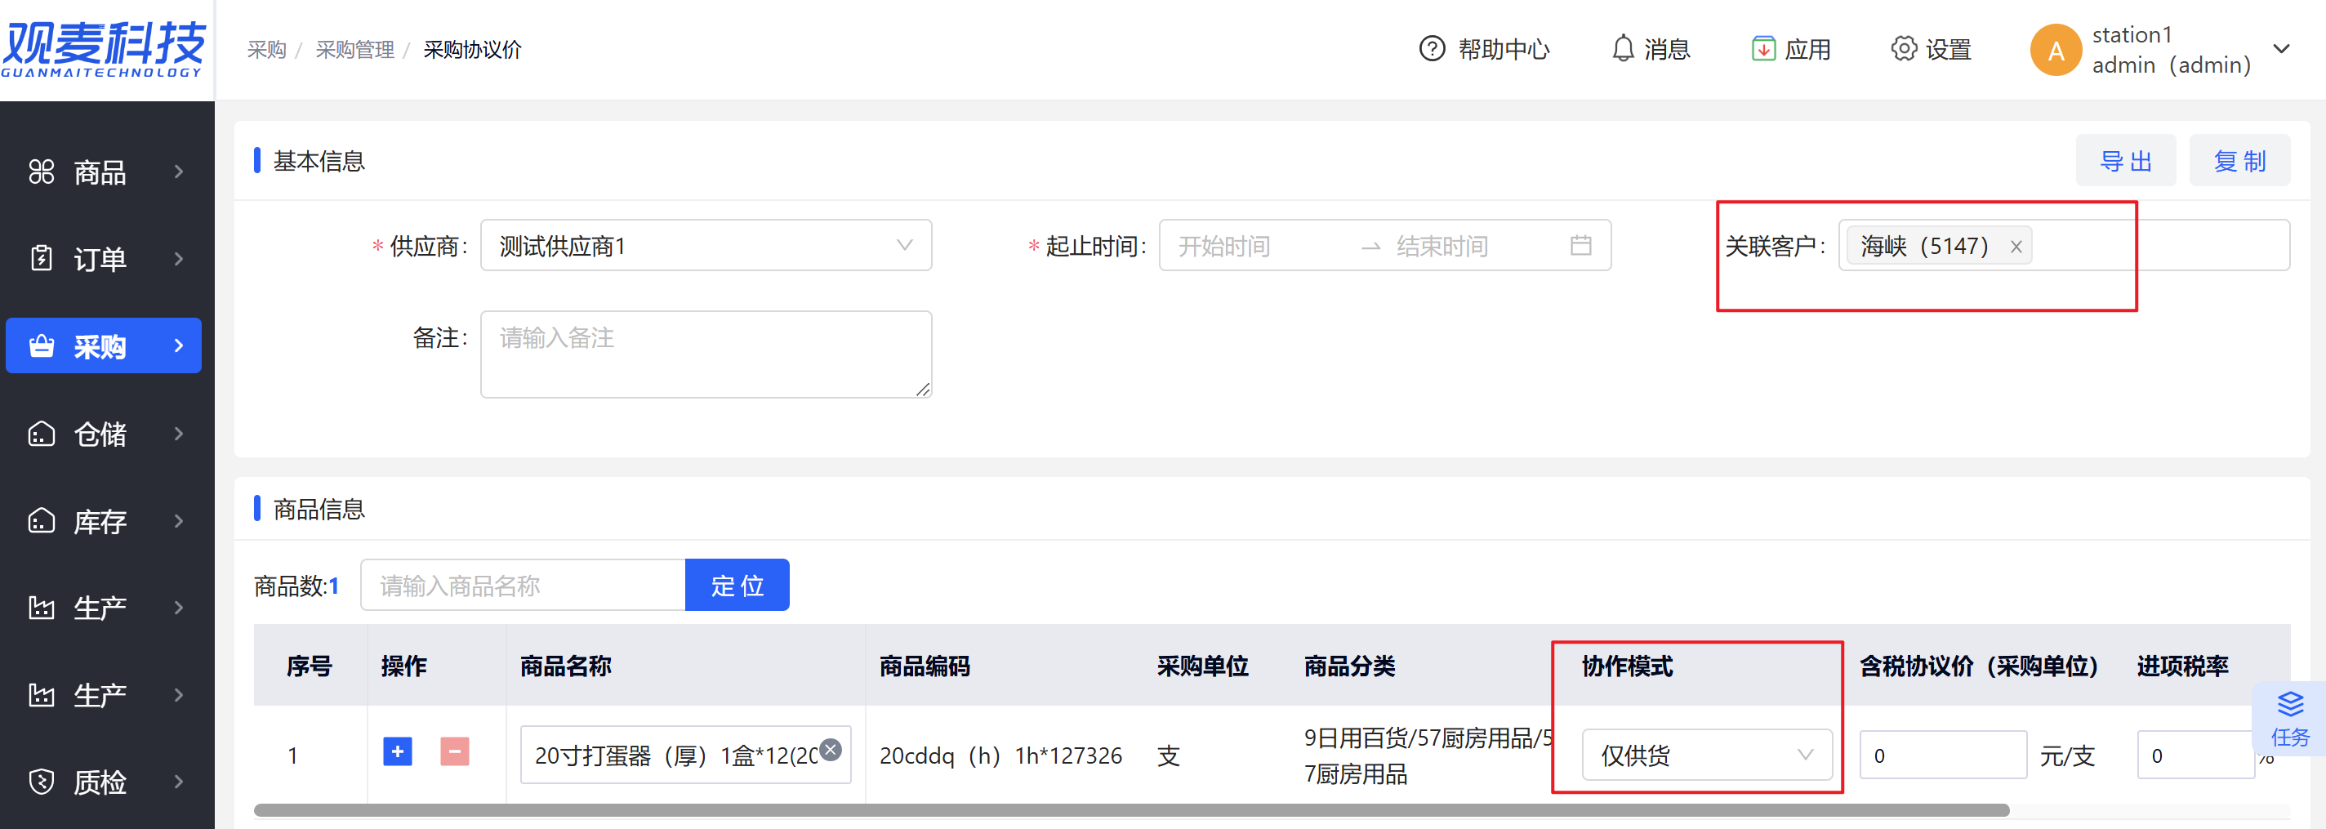This screenshot has height=829, width=2326.
Task: Click the 商品 sidebar icon
Action: tap(42, 172)
